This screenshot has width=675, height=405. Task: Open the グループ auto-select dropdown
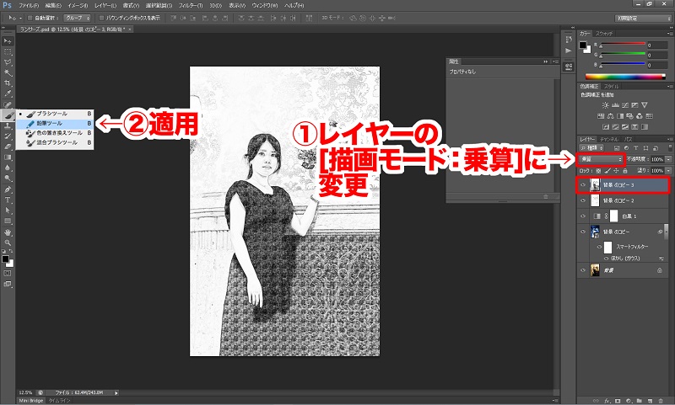pyautogui.click(x=78, y=18)
